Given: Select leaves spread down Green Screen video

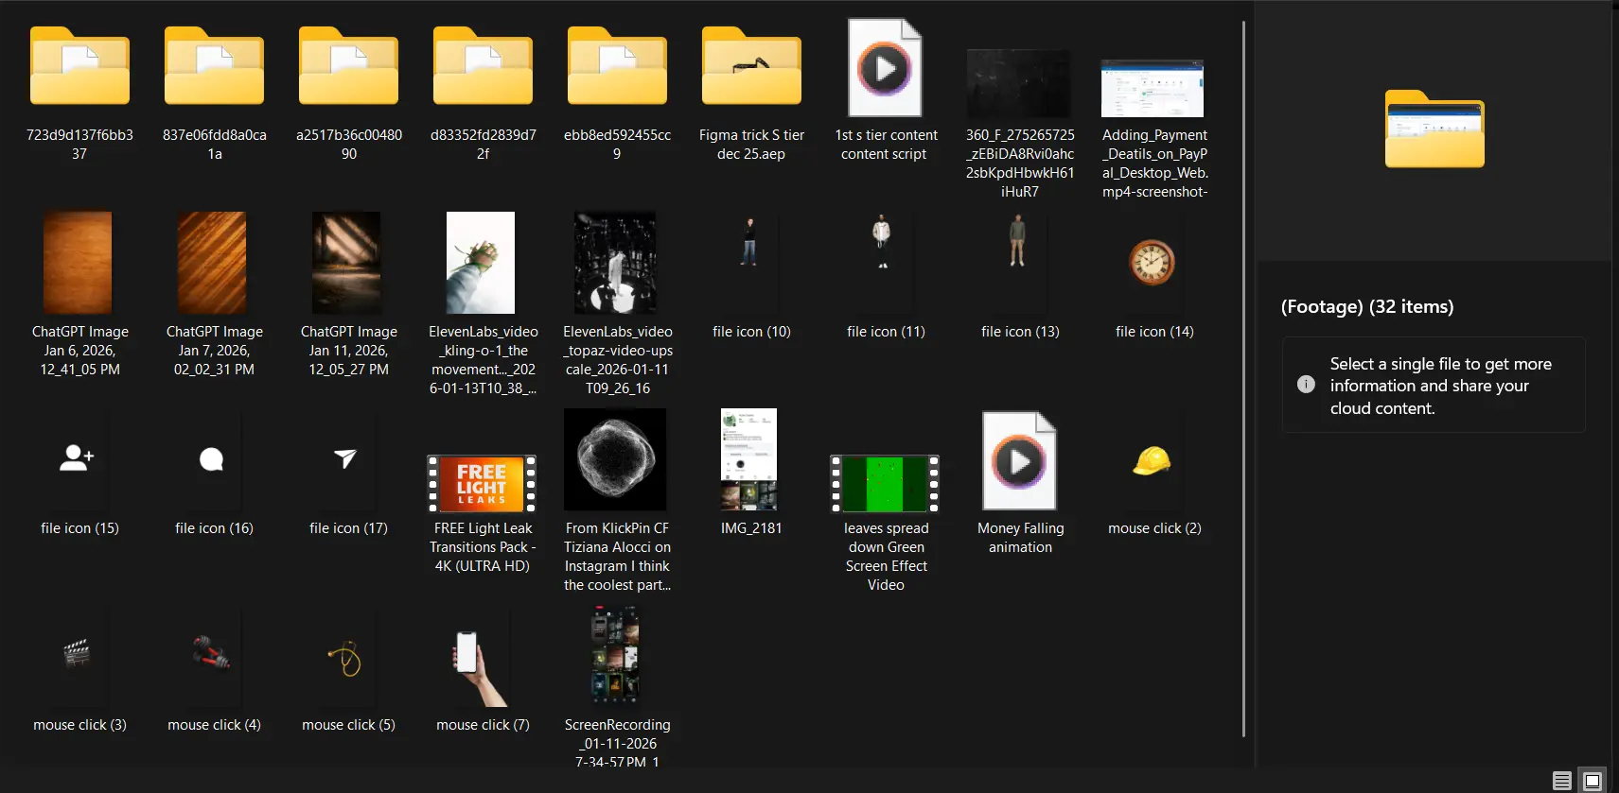Looking at the screenshot, I should 885,483.
